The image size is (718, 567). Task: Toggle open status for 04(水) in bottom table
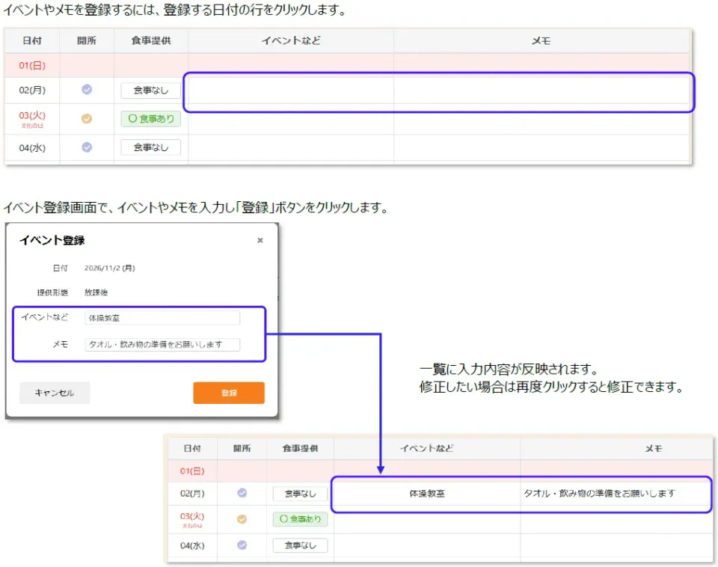coord(242,545)
